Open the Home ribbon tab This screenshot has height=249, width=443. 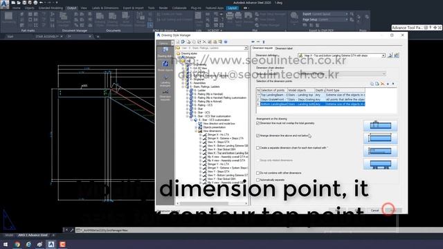(x=16, y=8)
